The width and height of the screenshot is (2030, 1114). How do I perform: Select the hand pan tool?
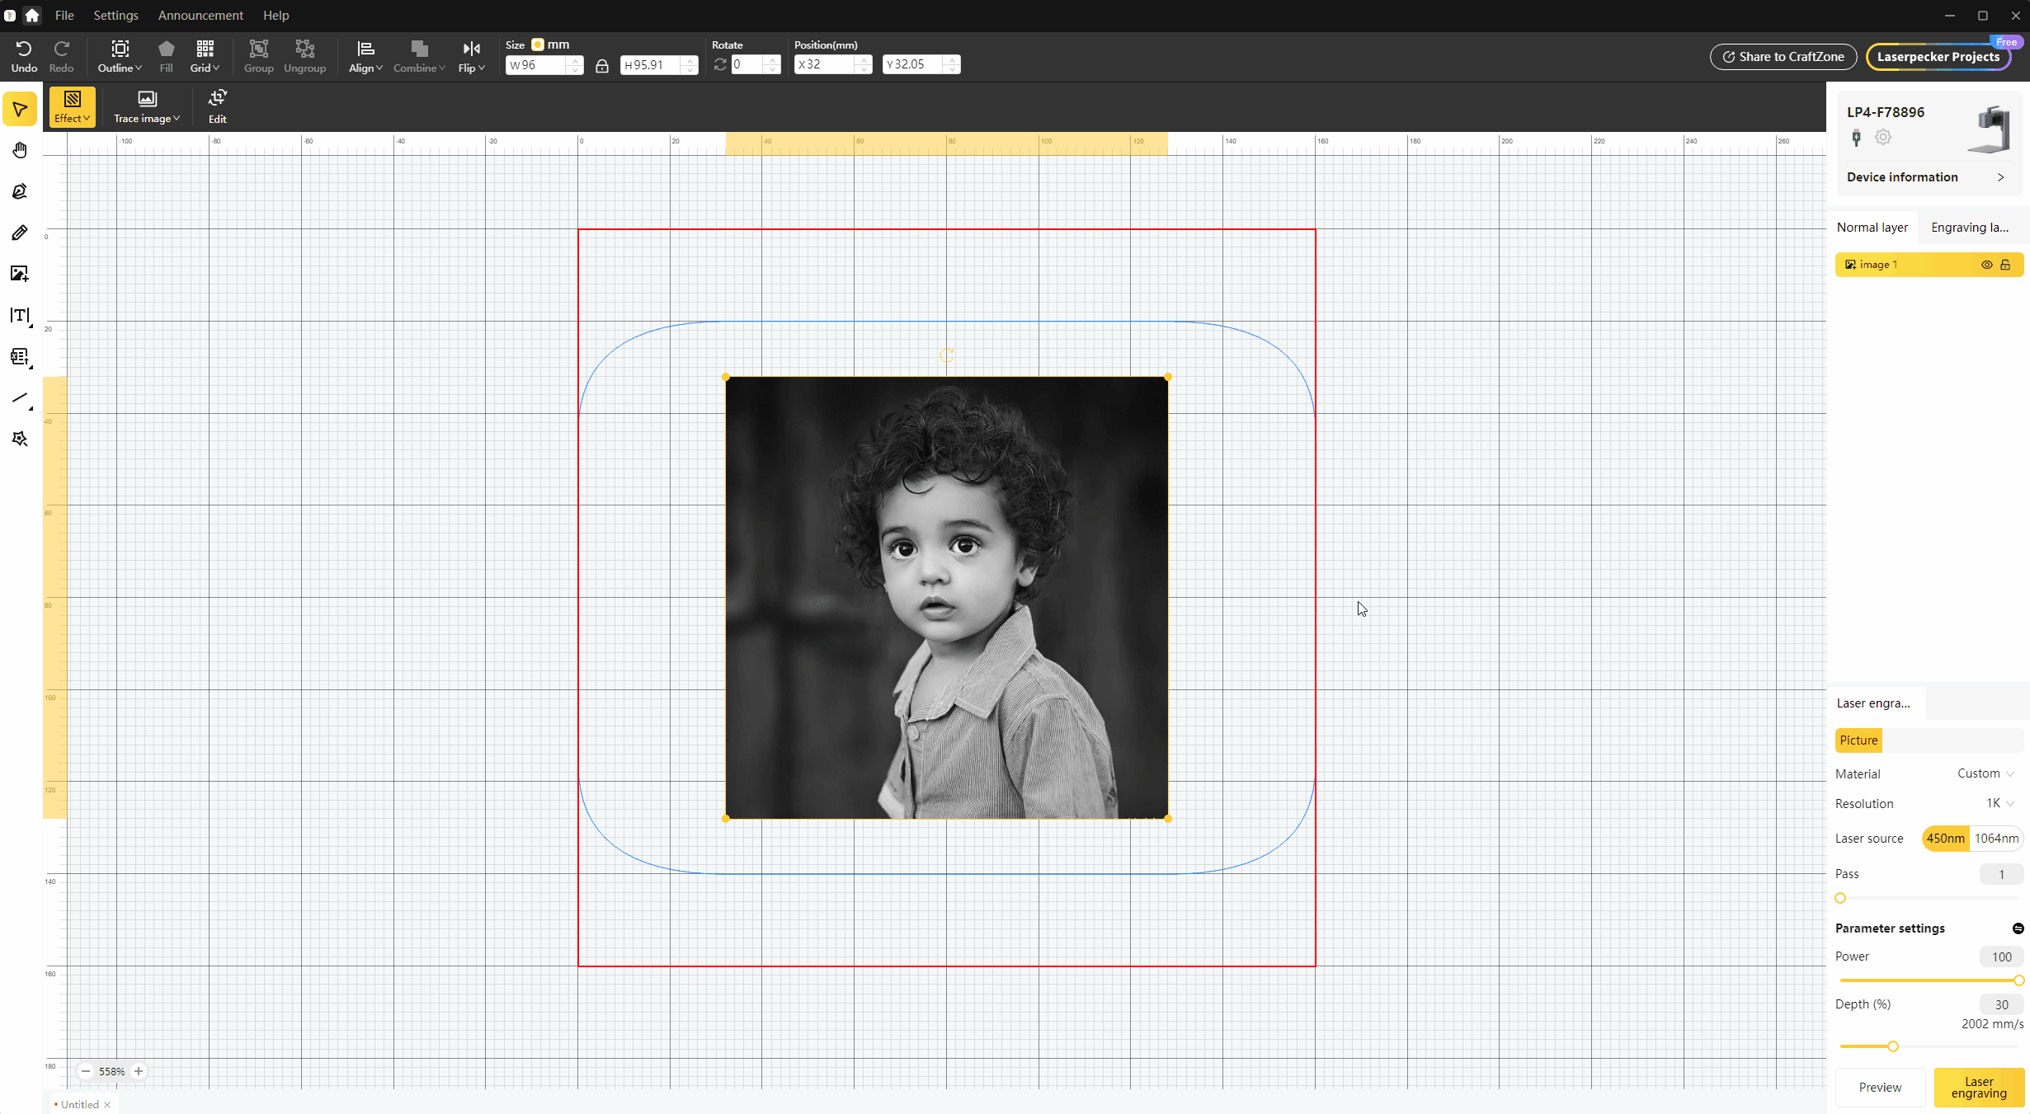point(20,150)
